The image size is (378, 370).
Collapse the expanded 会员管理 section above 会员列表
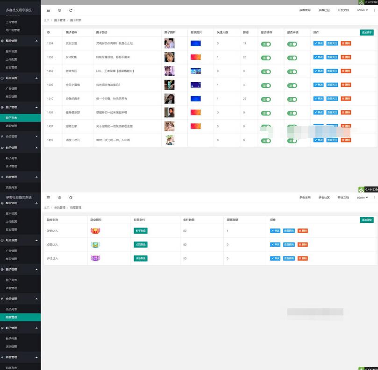(20, 299)
